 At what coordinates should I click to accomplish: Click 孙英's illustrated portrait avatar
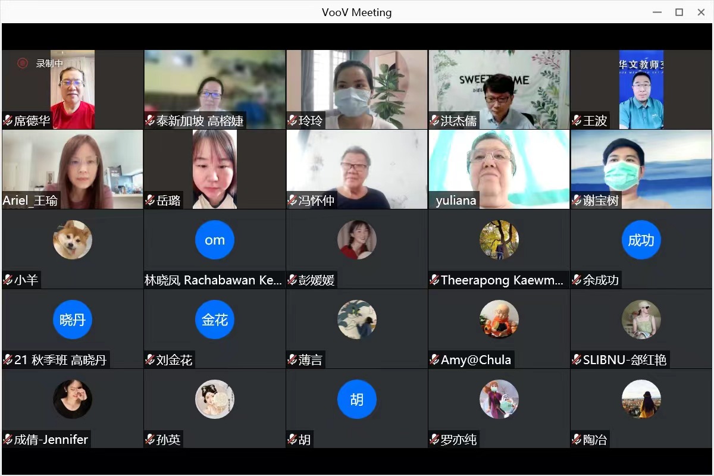click(215, 399)
